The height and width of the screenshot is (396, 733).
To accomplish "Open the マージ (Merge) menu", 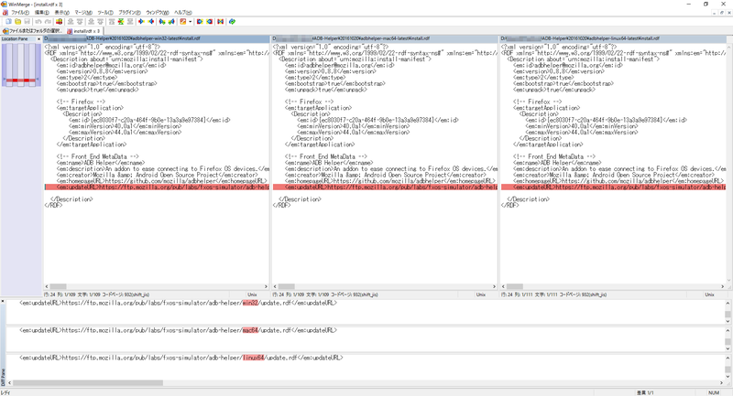I will 83,13.
